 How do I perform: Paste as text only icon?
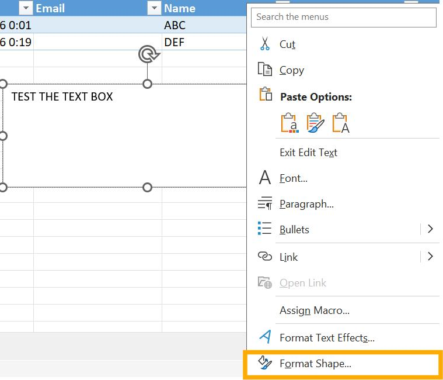[x=341, y=123]
